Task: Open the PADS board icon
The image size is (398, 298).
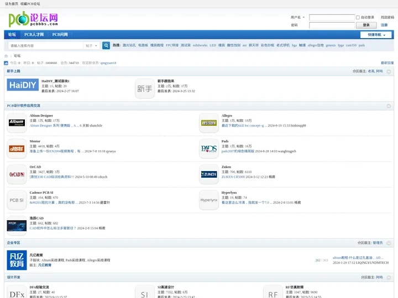Action: tap(209, 148)
